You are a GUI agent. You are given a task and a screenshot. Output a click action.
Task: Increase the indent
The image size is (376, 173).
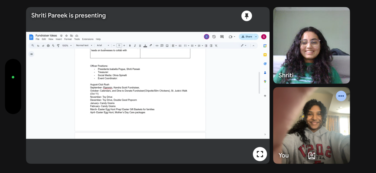click(x=211, y=45)
